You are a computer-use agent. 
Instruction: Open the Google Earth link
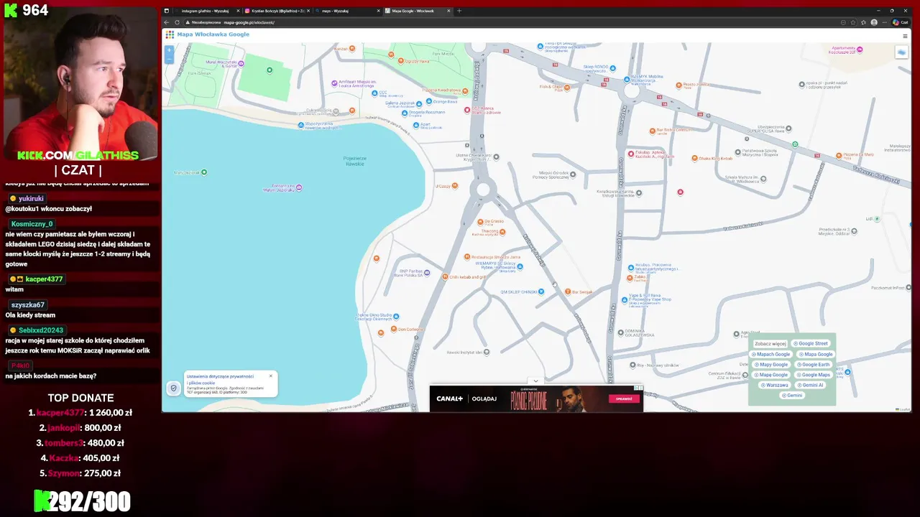(x=812, y=365)
